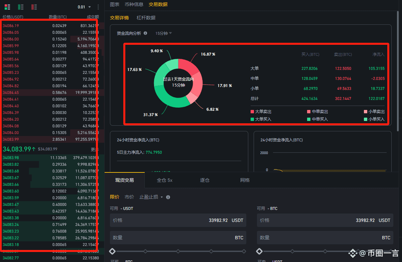Screen dimensions: 402x262
Task: Click the 中单卖出 legend swatch
Action: 309,112
